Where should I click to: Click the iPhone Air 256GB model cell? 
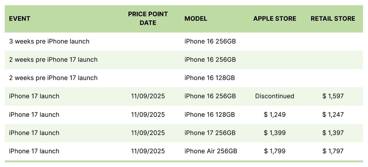211,151
